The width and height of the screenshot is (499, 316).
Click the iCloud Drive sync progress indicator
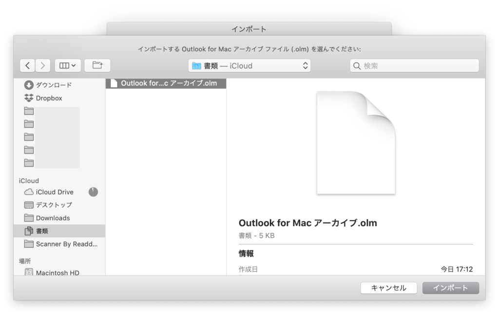click(93, 192)
